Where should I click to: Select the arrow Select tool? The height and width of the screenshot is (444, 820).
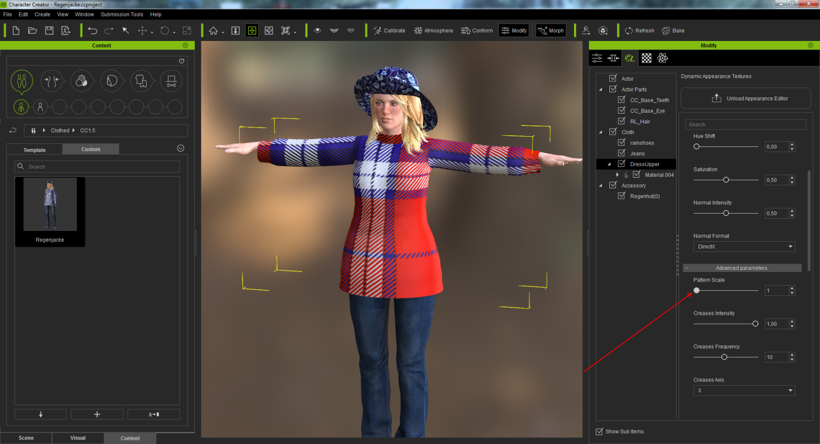click(126, 31)
